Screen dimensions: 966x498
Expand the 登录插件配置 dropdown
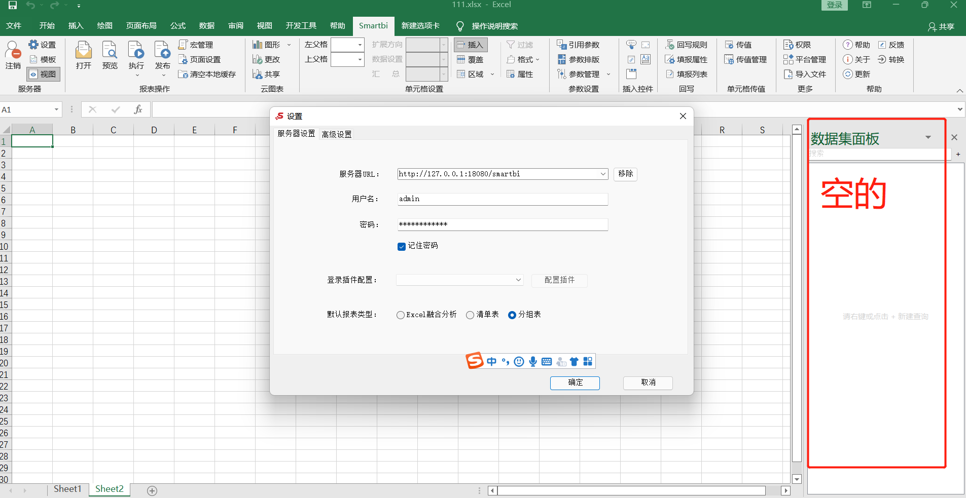518,280
